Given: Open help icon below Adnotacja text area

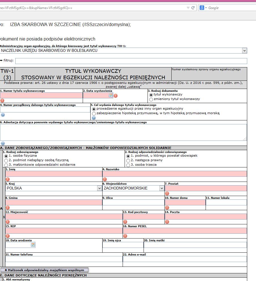Looking at the screenshot, I should tap(3, 143).
